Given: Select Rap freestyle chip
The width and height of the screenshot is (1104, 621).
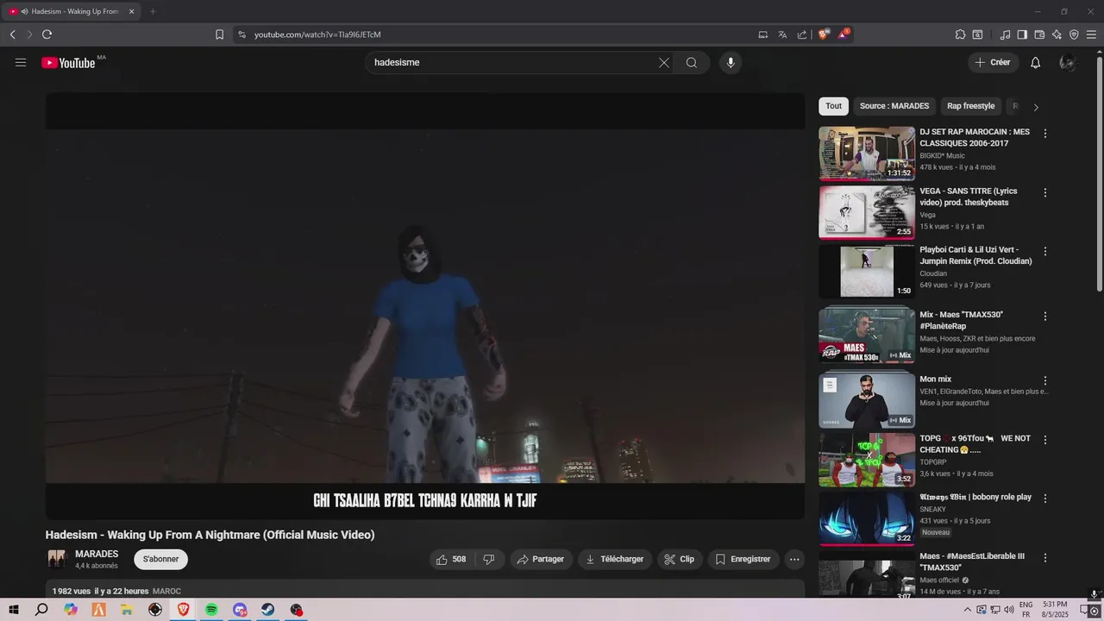Looking at the screenshot, I should (970, 106).
